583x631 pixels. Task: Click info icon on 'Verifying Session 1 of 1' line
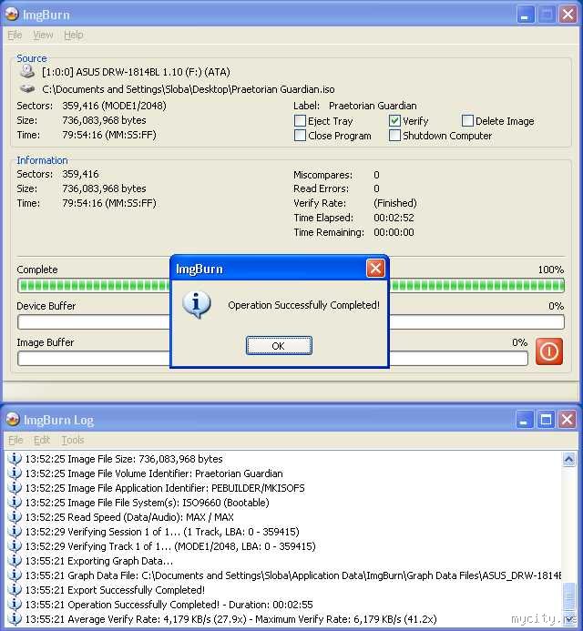tap(14, 532)
